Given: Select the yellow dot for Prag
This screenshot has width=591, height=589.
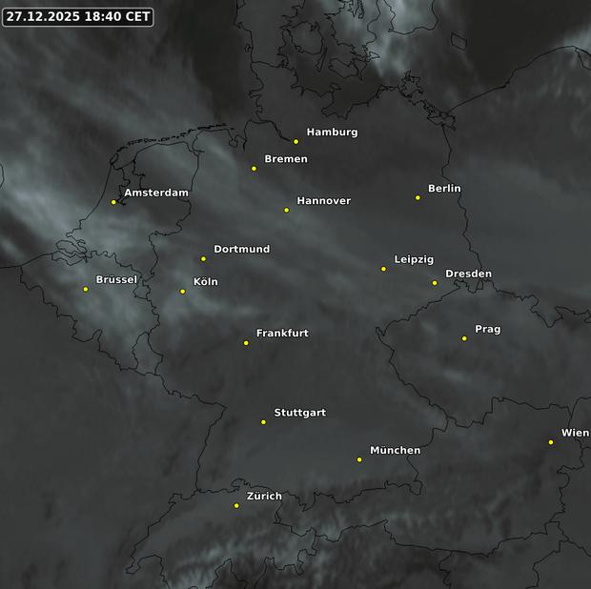Looking at the screenshot, I should [464, 338].
